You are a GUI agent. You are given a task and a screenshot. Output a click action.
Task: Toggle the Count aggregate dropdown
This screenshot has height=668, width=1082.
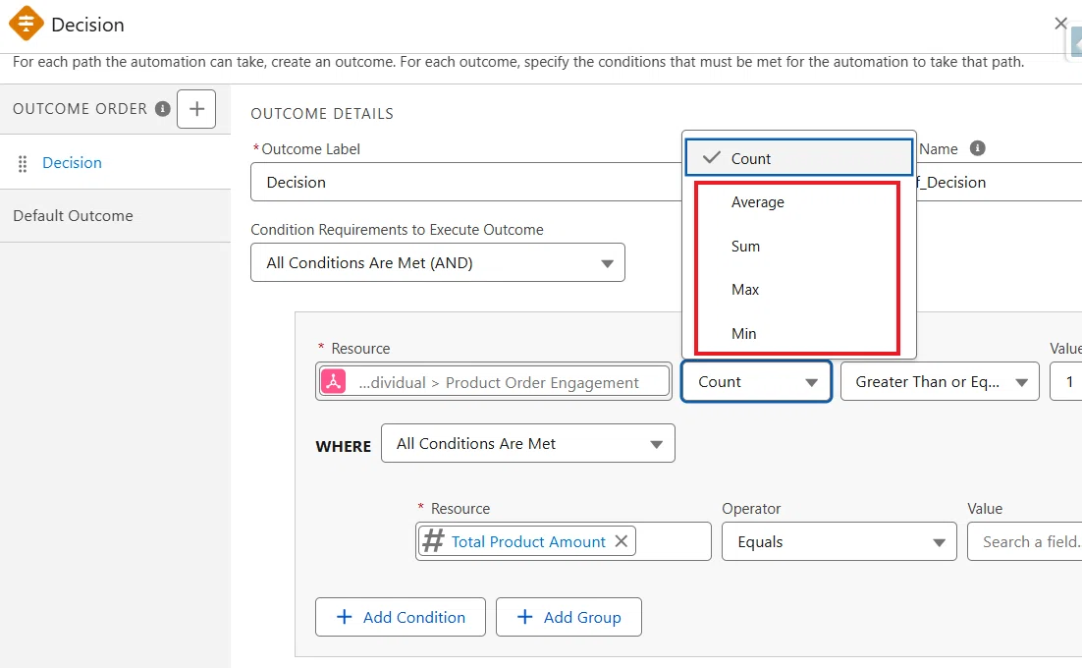pos(756,381)
